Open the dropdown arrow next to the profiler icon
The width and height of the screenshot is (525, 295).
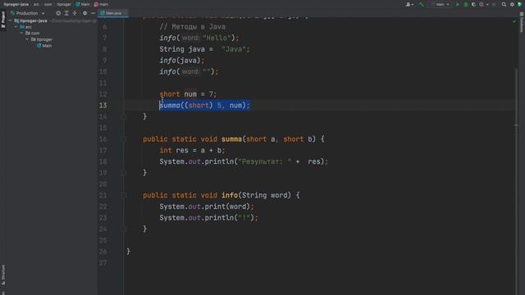click(487, 4)
